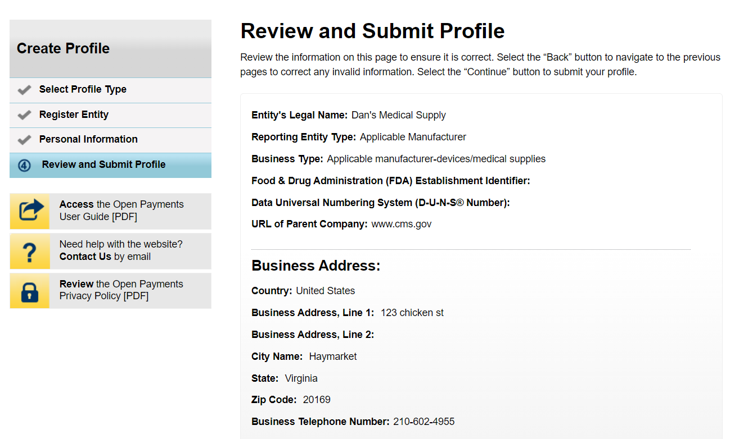
Task: Click the checkmark beside Select Profile Type
Action: (24, 90)
